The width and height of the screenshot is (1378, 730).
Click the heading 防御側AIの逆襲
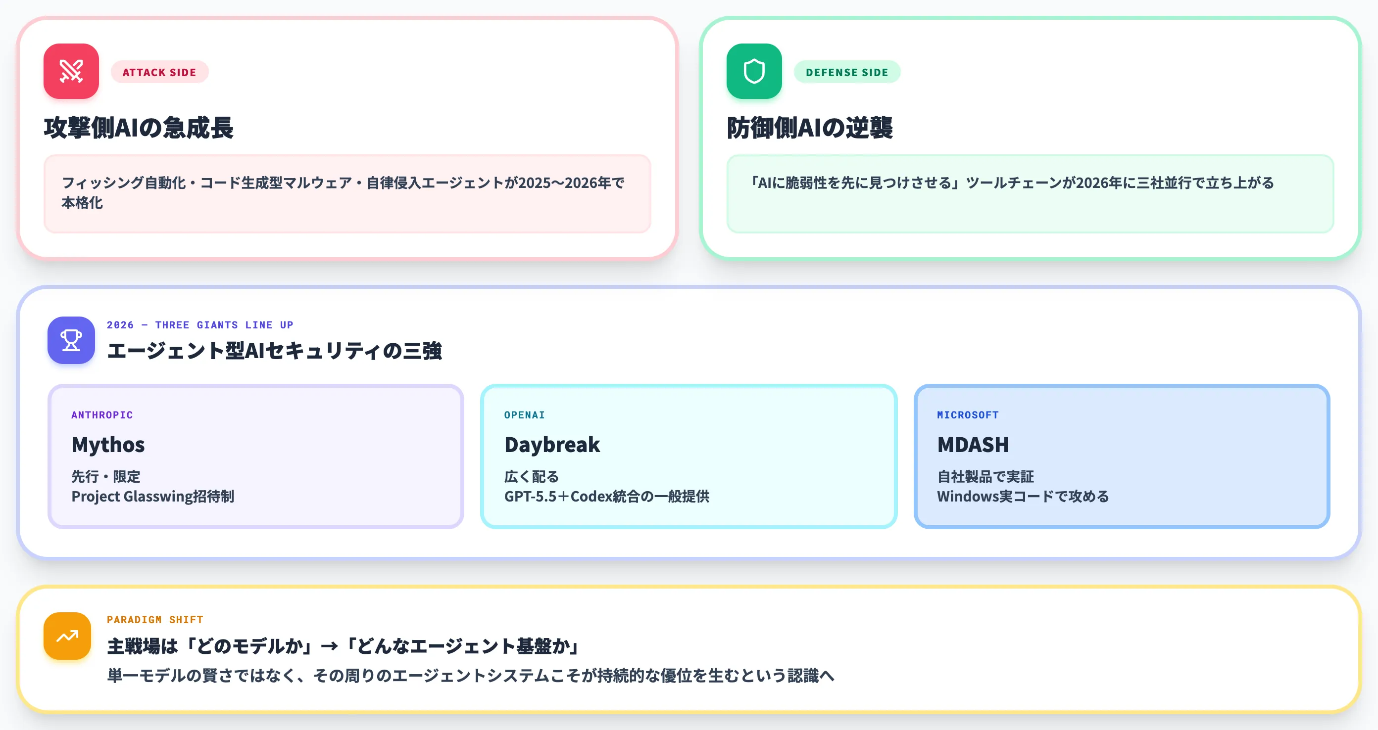click(810, 128)
